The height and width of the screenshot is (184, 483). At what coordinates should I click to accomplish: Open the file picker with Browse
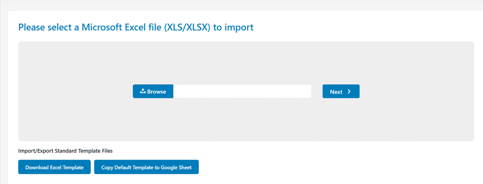tap(153, 91)
